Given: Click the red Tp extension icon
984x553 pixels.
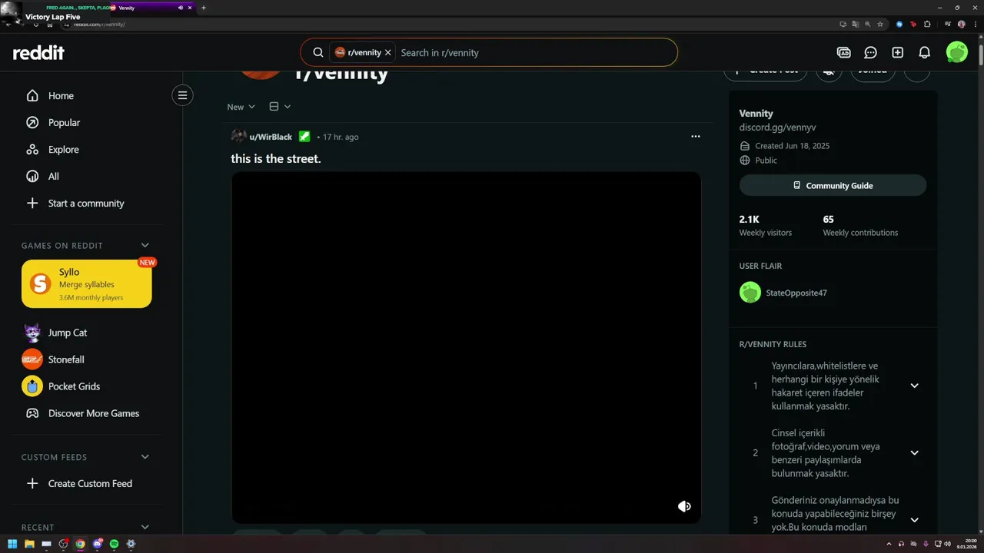Looking at the screenshot, I should click(913, 24).
